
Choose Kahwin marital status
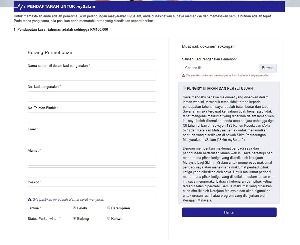(x=108, y=218)
